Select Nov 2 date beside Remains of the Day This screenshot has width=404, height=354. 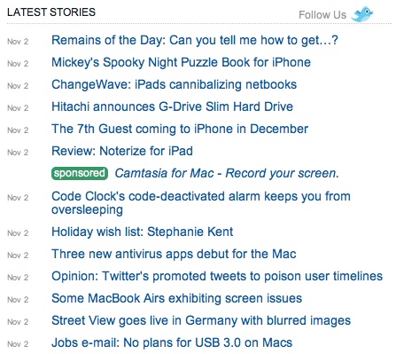tap(18, 42)
